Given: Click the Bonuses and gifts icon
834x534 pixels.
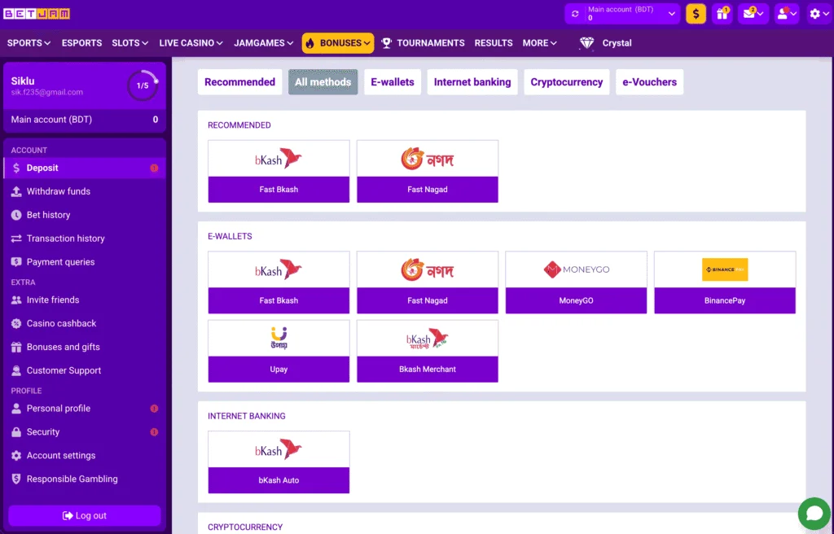Looking at the screenshot, I should tap(16, 347).
